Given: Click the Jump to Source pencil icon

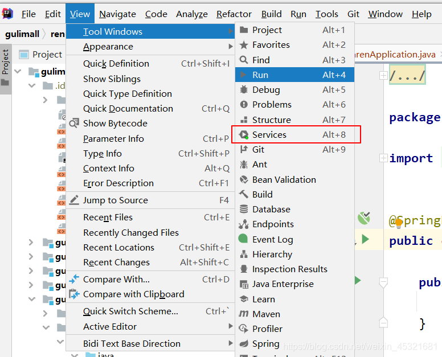Looking at the screenshot, I should [x=74, y=200].
